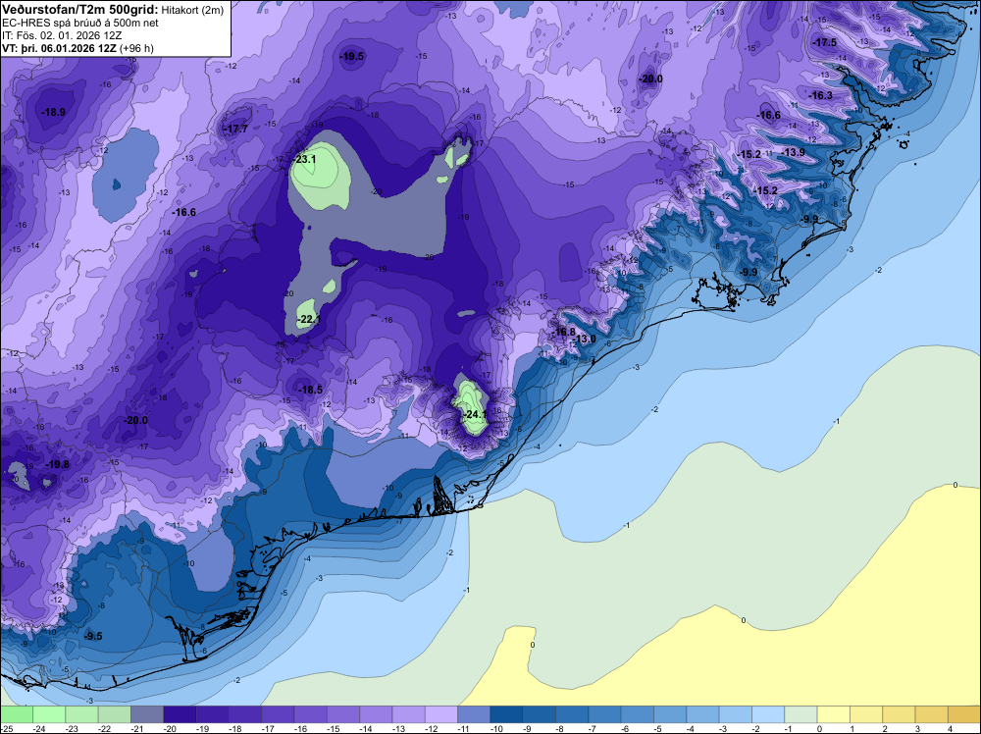This screenshot has height=734, width=981.
Task: Click the legend scale label '4'
Action: tap(950, 728)
